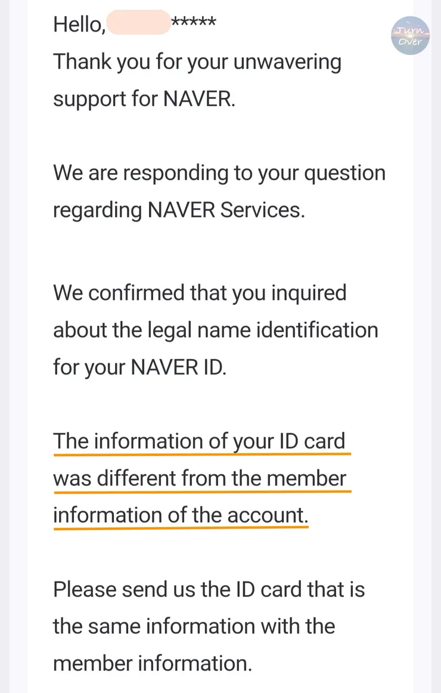Tap "about the legal name identification" line
The width and height of the screenshot is (441, 693).
[215, 330]
